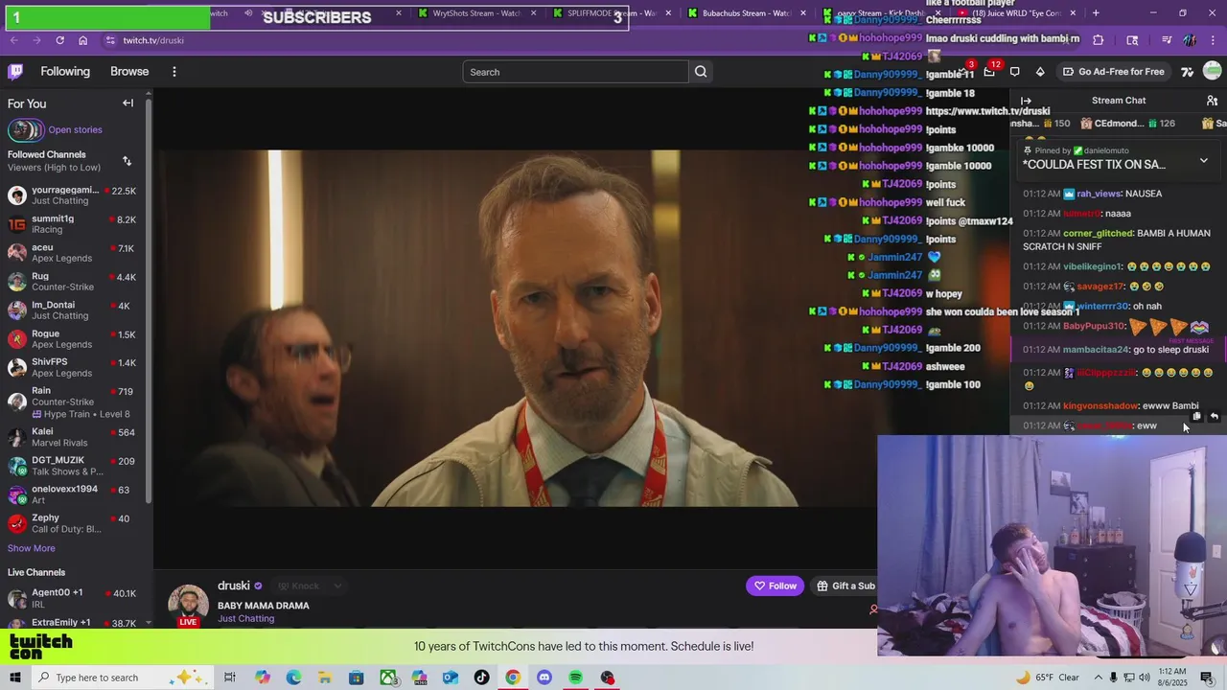This screenshot has width=1227, height=690.
Task: Go to the Following page
Action: point(65,72)
